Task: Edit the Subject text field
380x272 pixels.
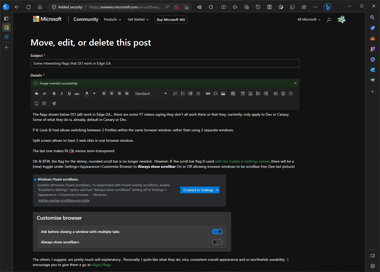Action: coord(165,63)
